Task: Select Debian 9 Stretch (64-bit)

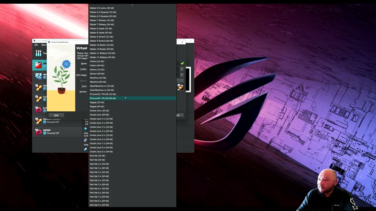Action: tap(132, 41)
